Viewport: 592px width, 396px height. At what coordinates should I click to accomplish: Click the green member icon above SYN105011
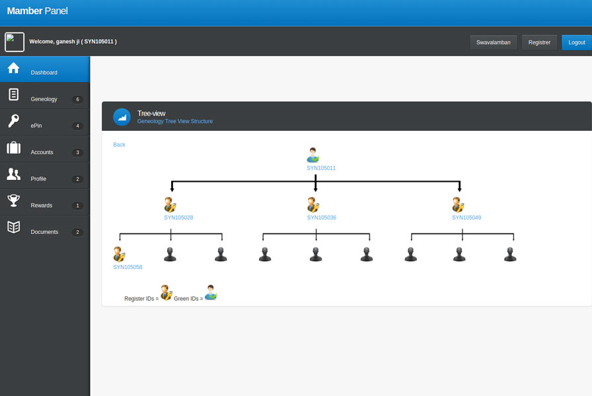point(313,155)
